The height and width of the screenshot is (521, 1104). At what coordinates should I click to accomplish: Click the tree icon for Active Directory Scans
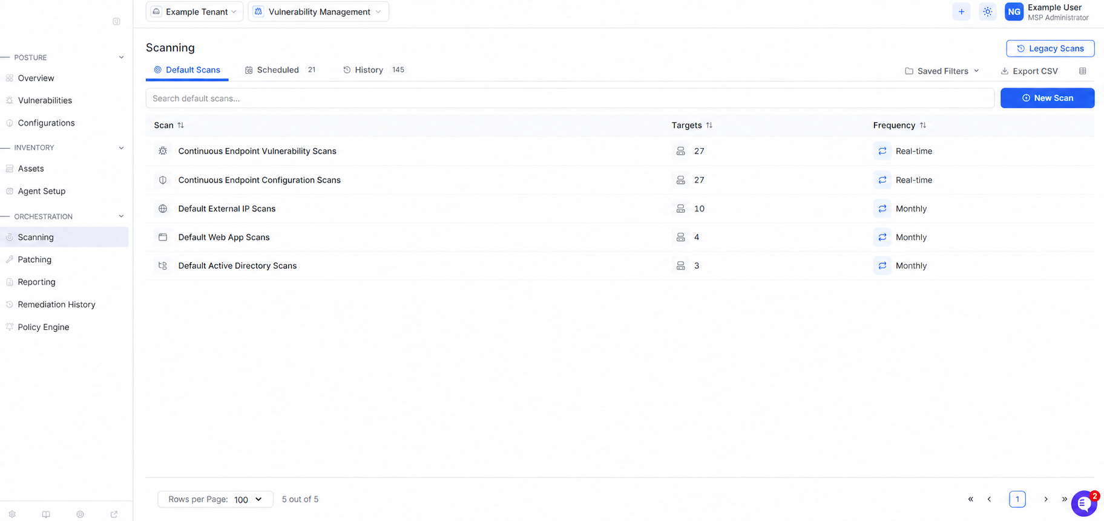(163, 265)
